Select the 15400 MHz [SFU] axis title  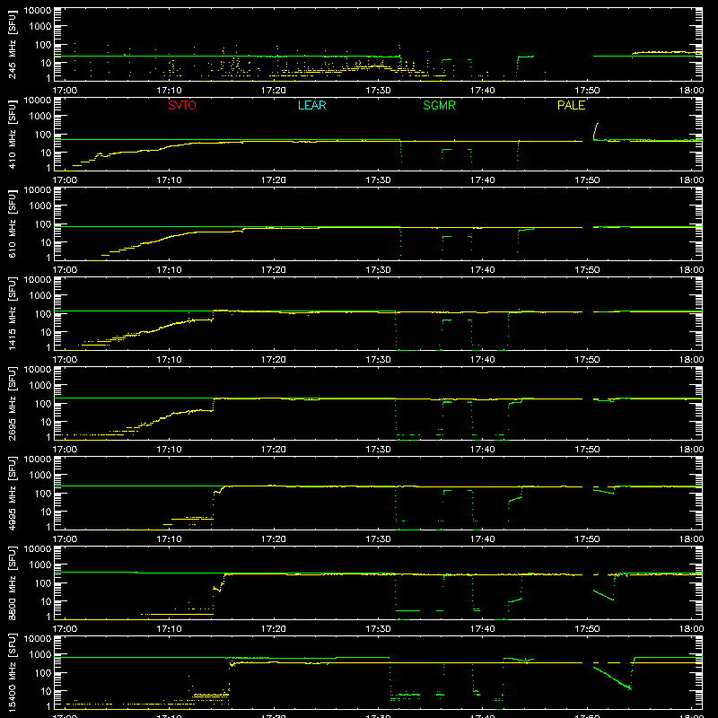pos(13,672)
